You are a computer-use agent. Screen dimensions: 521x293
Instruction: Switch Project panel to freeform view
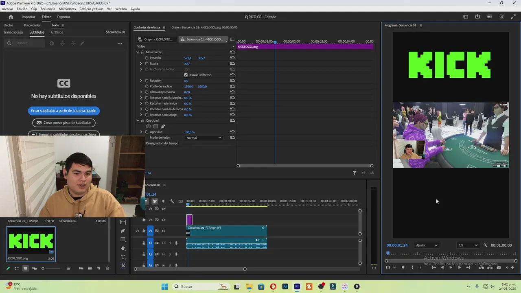34,268
